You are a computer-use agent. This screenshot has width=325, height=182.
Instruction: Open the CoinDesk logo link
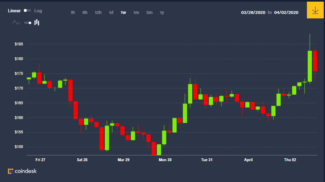[22, 171]
